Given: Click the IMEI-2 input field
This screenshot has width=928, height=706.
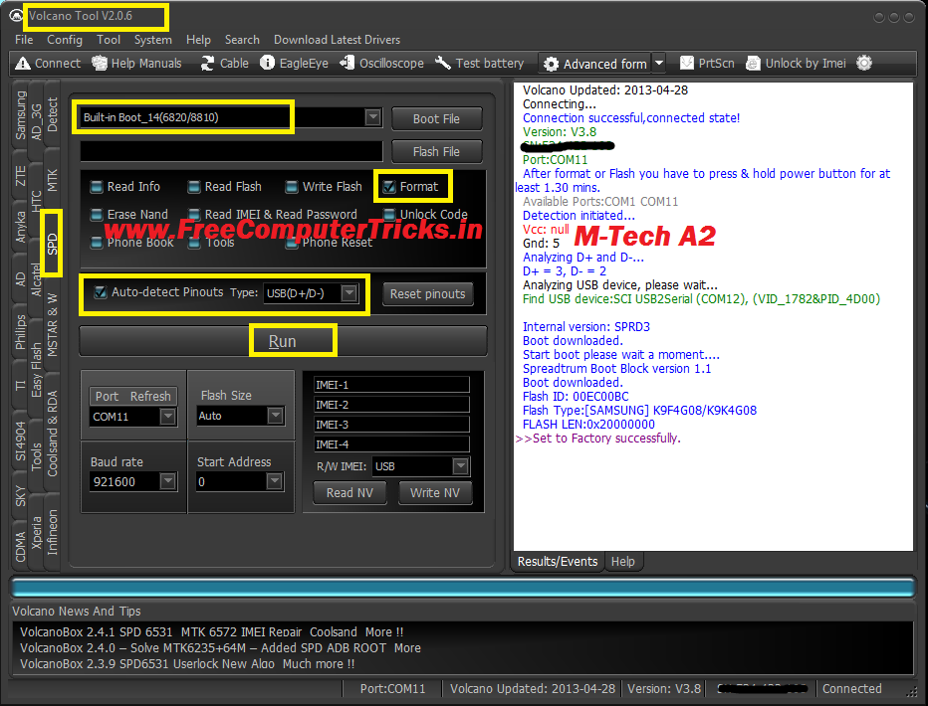Looking at the screenshot, I should click(391, 405).
